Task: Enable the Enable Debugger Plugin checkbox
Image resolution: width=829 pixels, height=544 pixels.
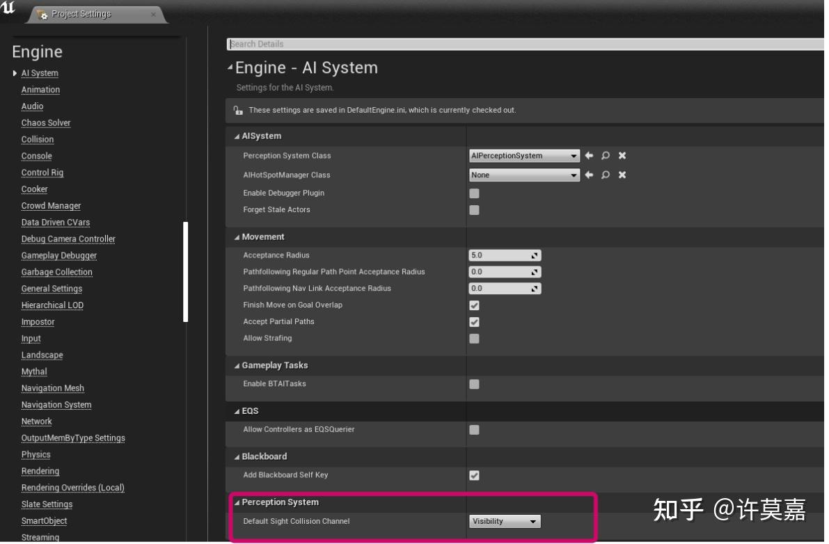Action: click(x=474, y=193)
